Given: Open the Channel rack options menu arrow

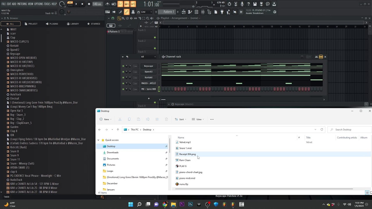Looking at the screenshot, I should pos(123,57).
